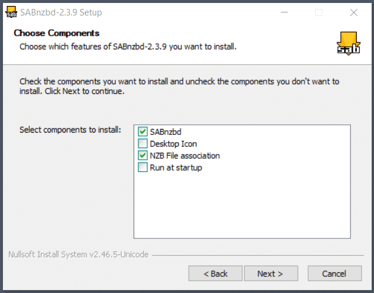
Task: Click the empty area in the components list box
Action: (x=242, y=206)
